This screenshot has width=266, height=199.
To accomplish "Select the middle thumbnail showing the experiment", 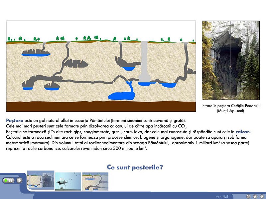I will pyautogui.click(x=68, y=181).
